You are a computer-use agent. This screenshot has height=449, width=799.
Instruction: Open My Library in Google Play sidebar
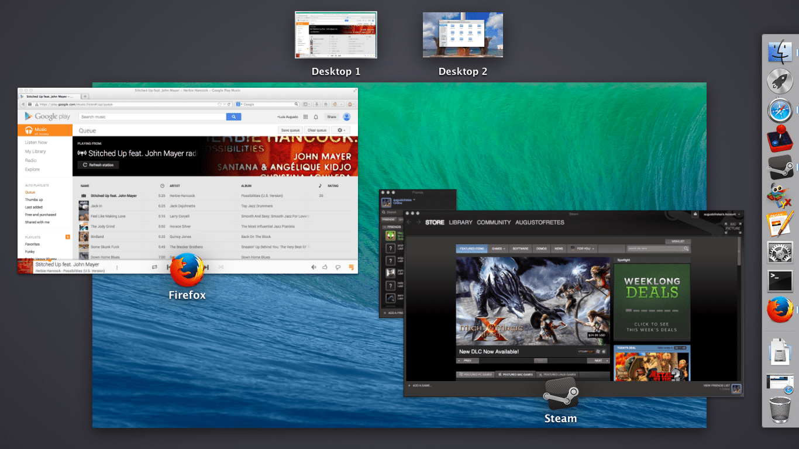35,151
